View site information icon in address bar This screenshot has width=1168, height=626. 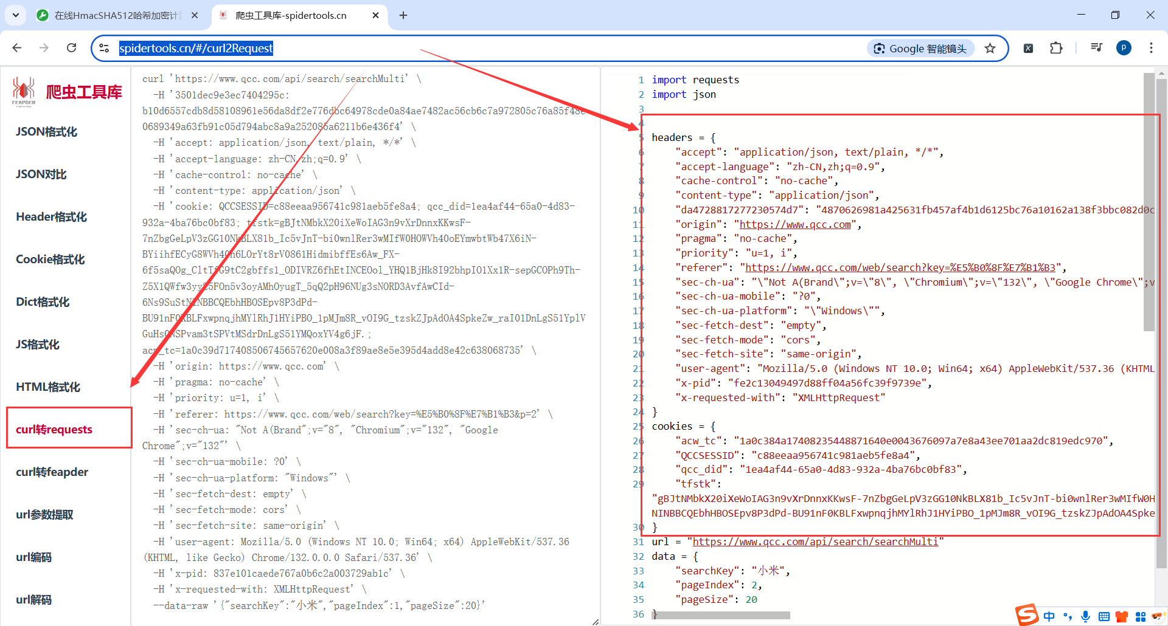point(104,48)
